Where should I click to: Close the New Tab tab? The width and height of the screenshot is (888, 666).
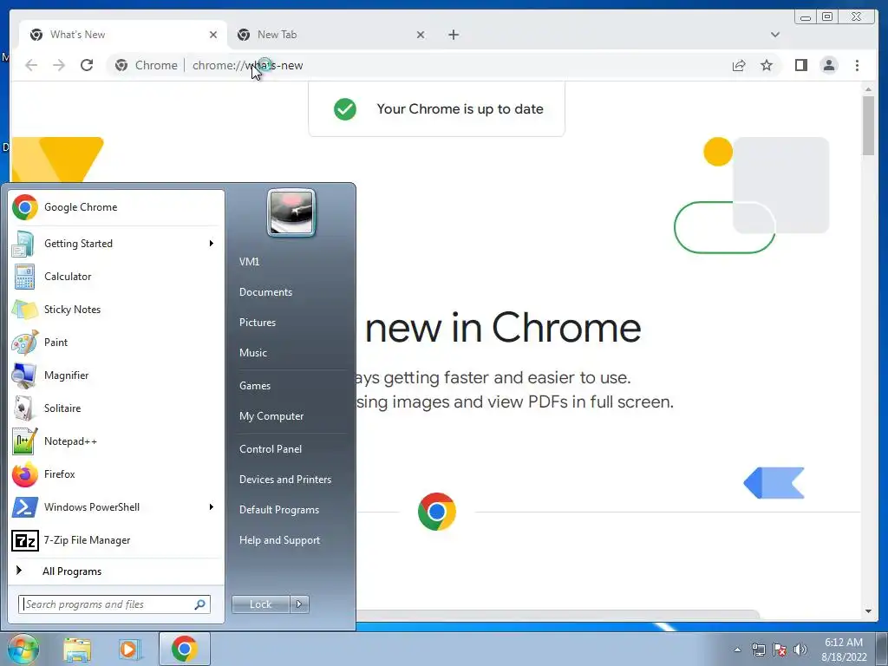point(421,35)
